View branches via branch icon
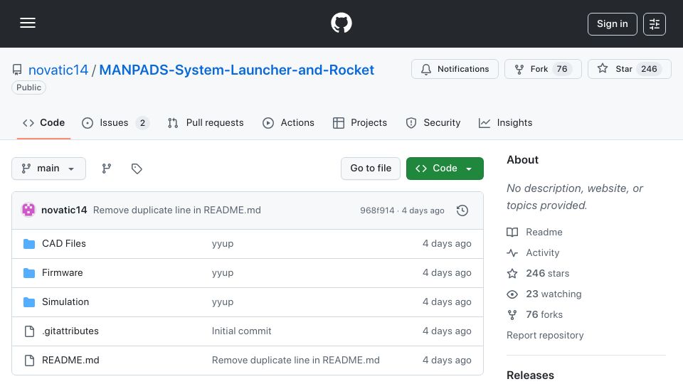The width and height of the screenshot is (683, 384). [x=106, y=169]
